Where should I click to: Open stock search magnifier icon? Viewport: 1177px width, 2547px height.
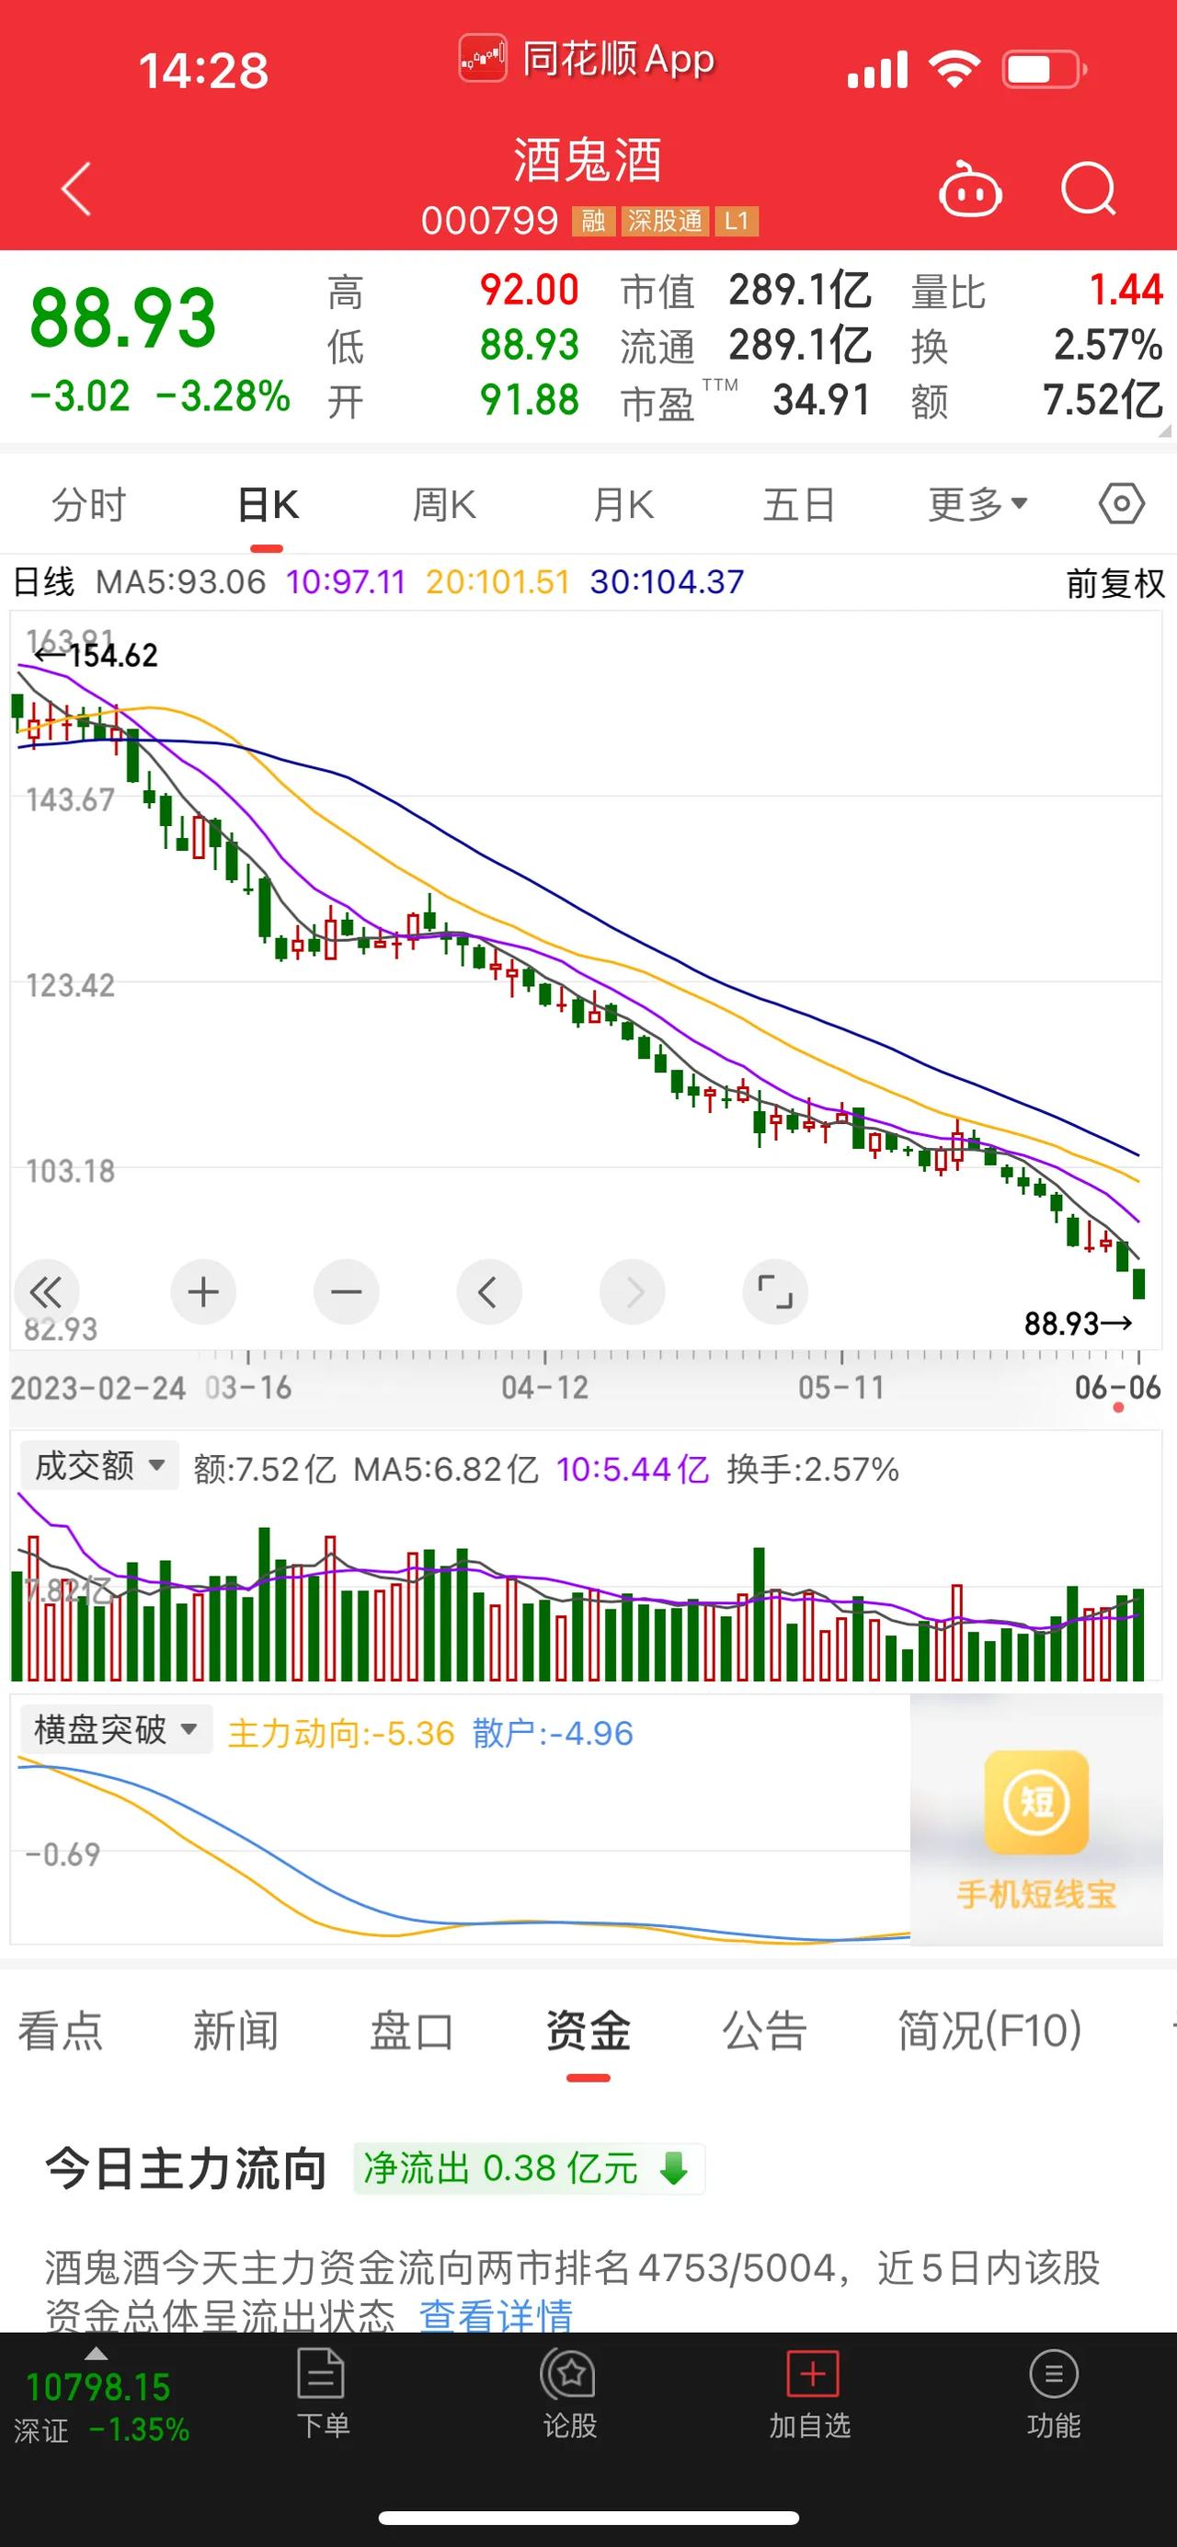(x=1088, y=188)
